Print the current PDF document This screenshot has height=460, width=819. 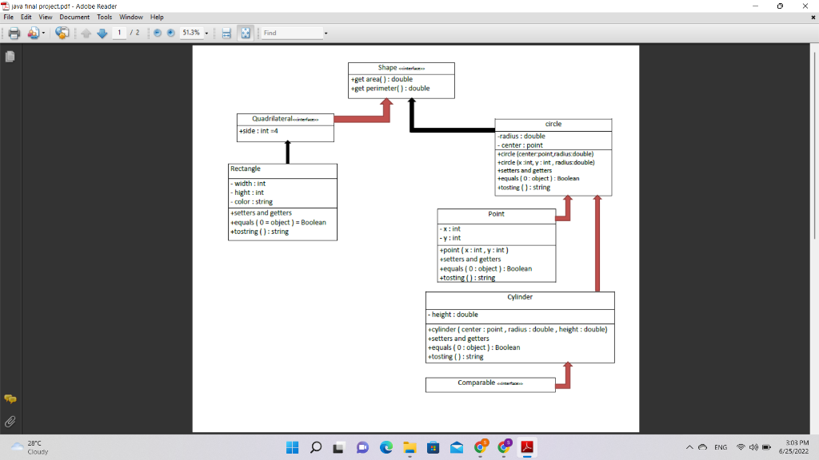pyautogui.click(x=14, y=33)
